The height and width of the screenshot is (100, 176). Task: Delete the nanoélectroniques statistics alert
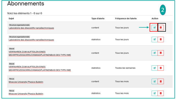161,39
